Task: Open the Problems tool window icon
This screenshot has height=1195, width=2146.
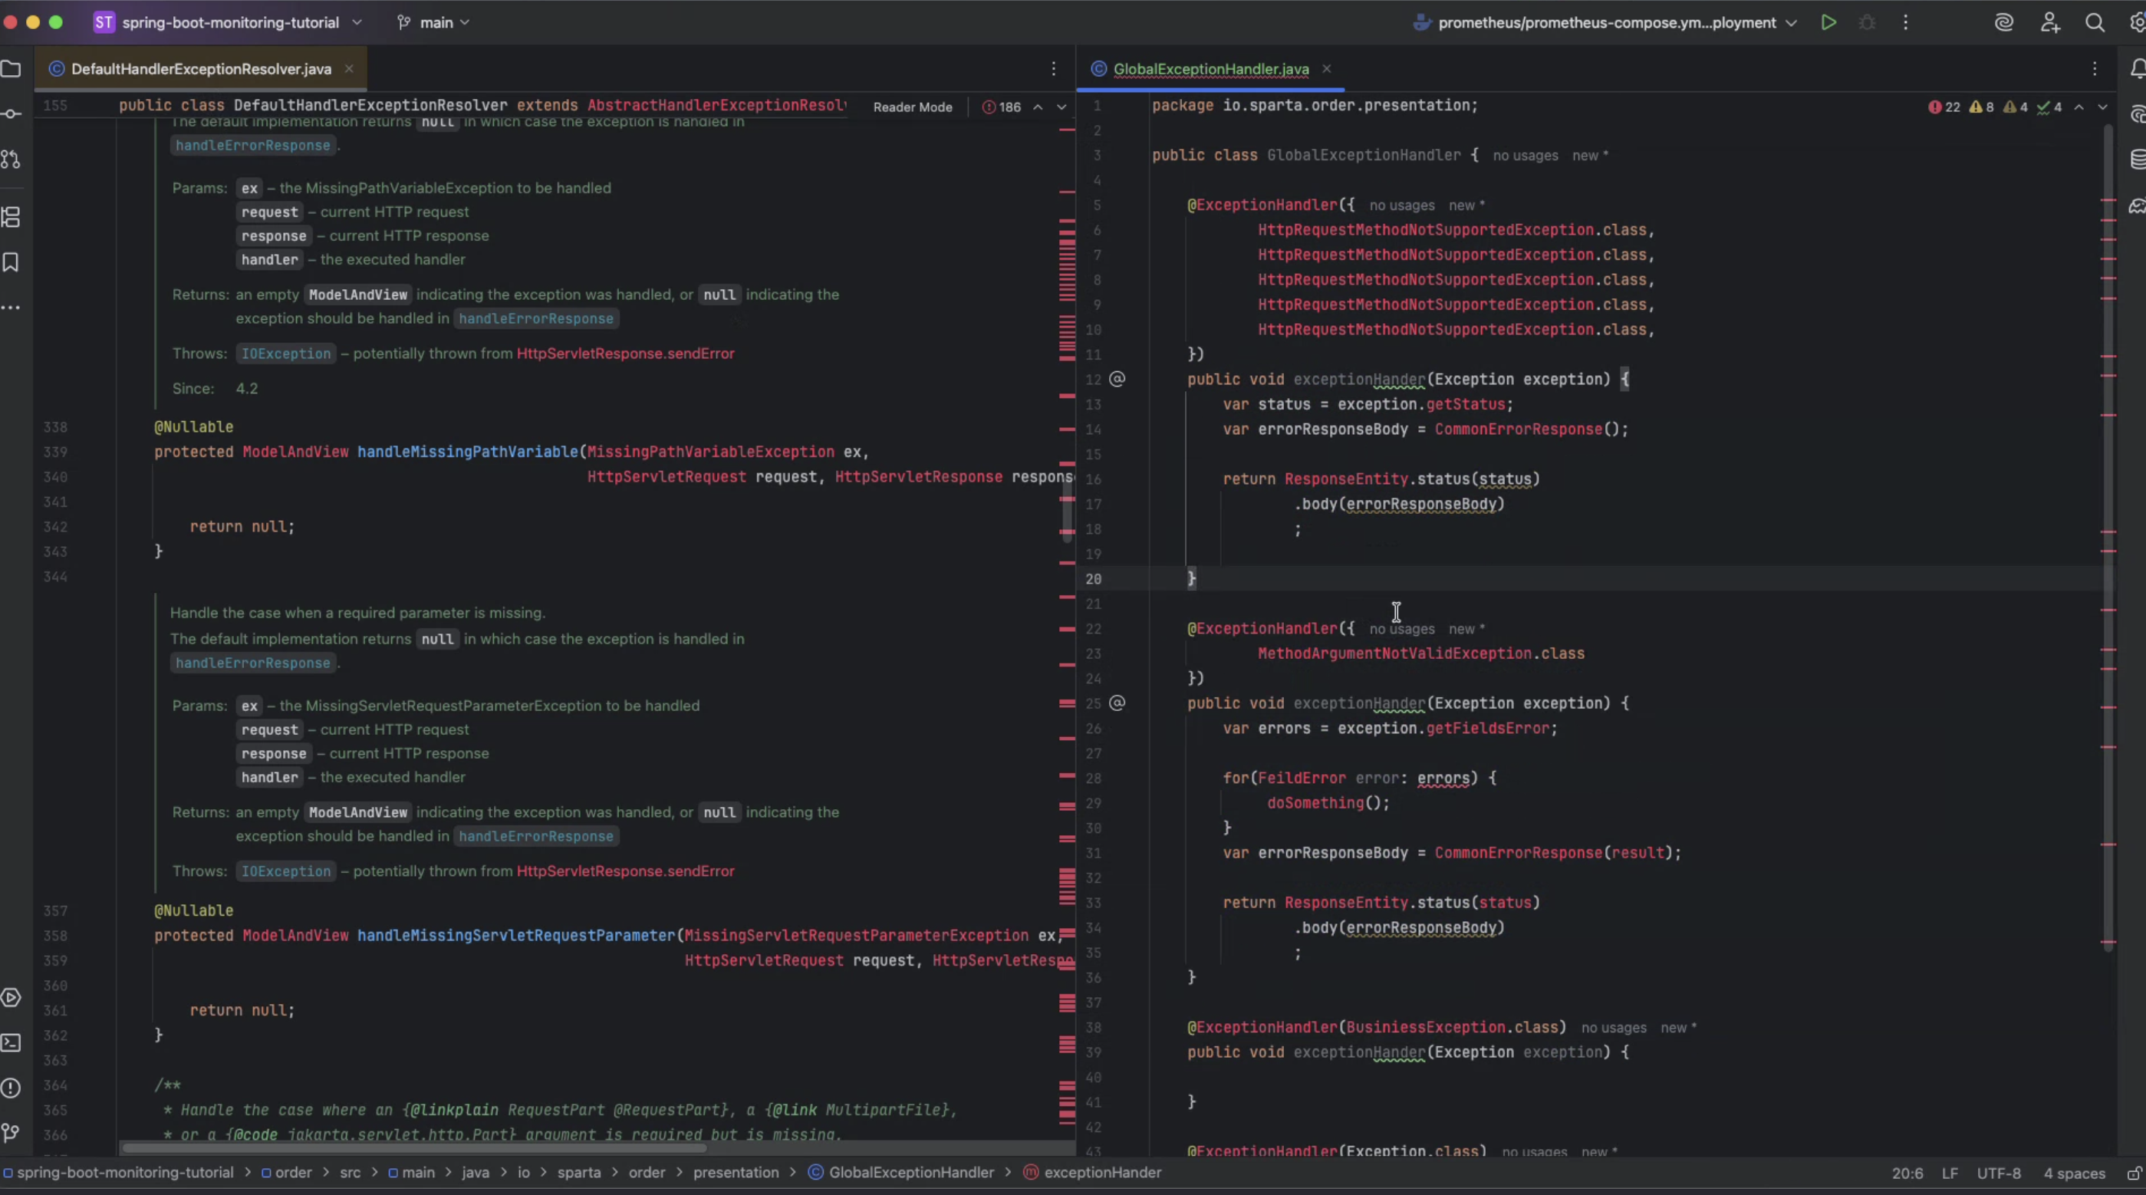Action: 11,1088
